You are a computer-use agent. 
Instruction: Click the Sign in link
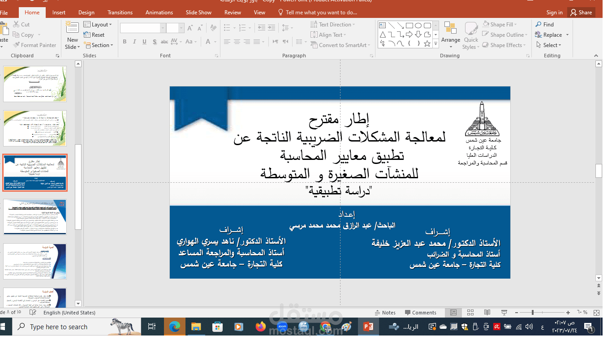pyautogui.click(x=554, y=13)
